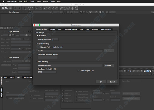Switch to the Logging tab
The image size is (154, 110).
(x=95, y=29)
